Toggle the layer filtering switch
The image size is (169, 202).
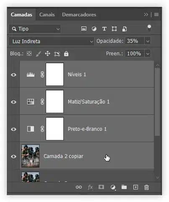pyautogui.click(x=149, y=28)
